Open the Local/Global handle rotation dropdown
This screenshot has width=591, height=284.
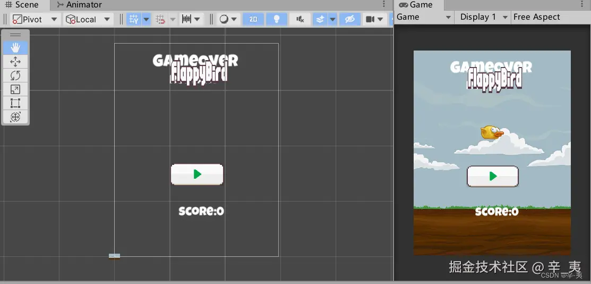point(88,19)
